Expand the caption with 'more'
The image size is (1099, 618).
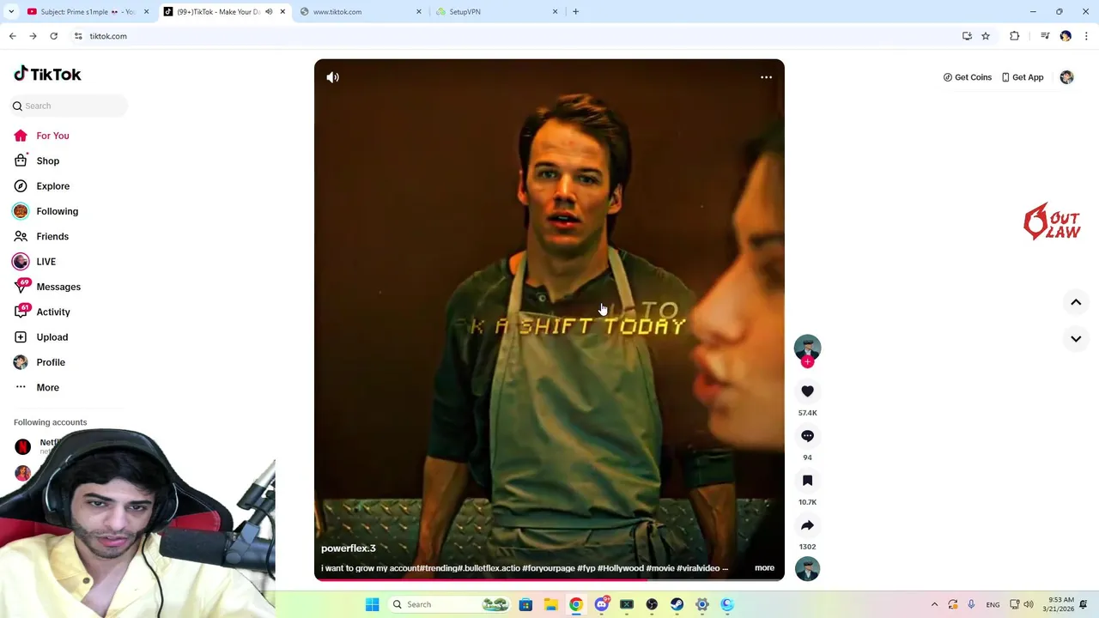(764, 568)
